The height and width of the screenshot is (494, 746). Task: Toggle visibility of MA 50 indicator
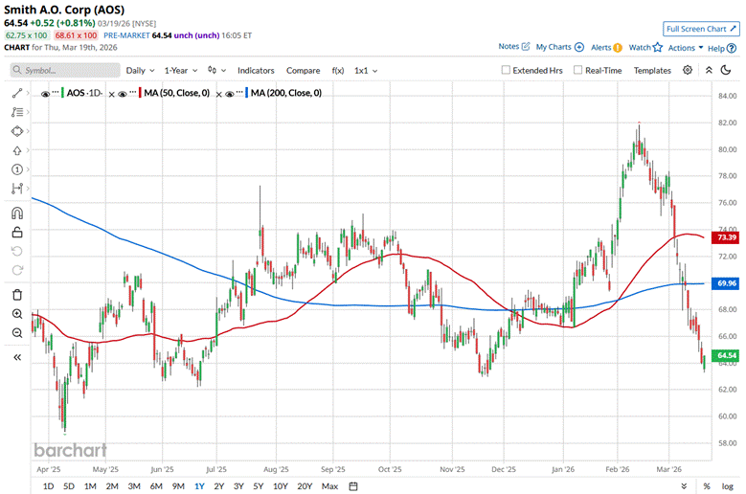[123, 94]
